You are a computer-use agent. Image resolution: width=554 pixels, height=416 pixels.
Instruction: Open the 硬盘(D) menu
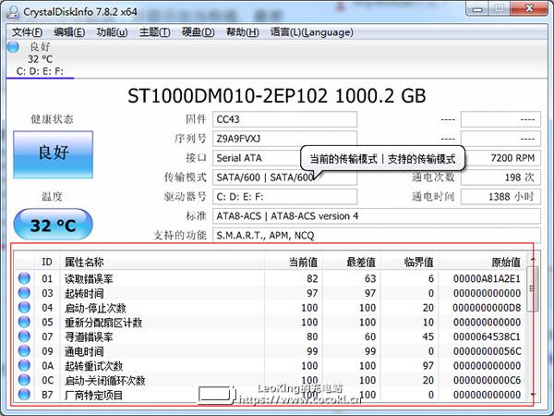tap(198, 32)
